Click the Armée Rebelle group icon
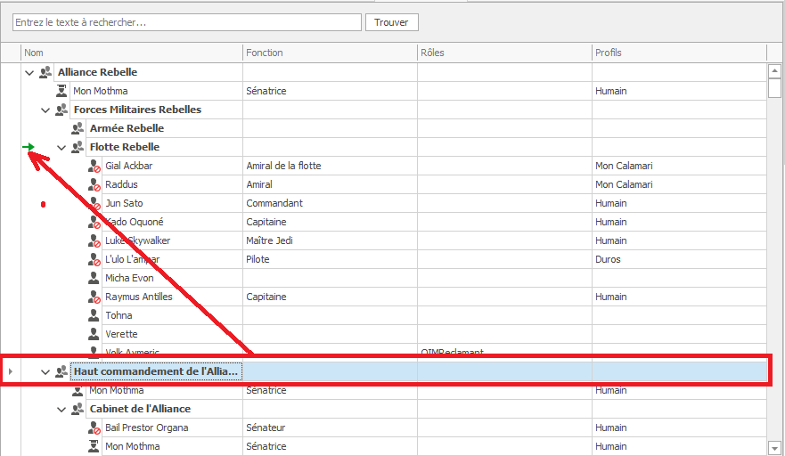Image resolution: width=785 pixels, height=456 pixels. (x=78, y=128)
